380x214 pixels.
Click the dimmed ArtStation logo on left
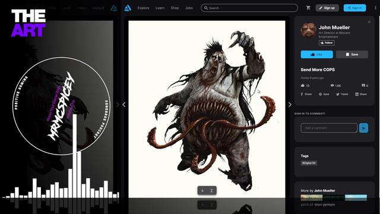pos(113,8)
